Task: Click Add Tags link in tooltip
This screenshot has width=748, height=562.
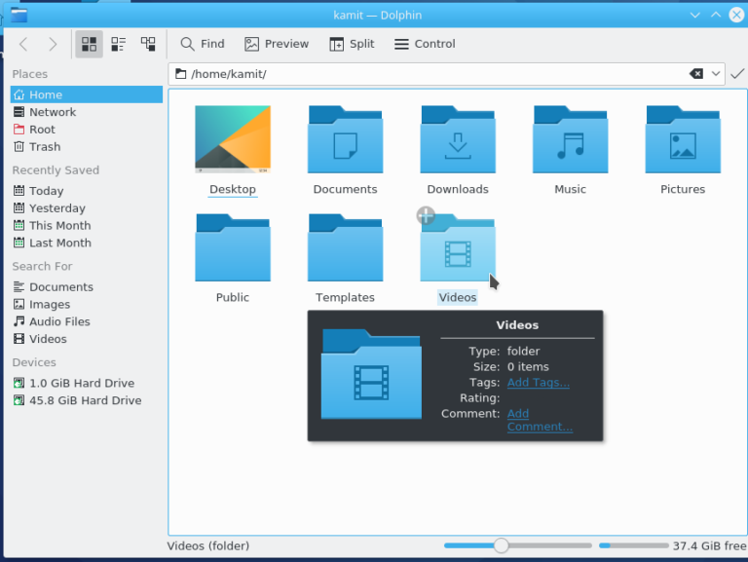Action: coord(538,383)
